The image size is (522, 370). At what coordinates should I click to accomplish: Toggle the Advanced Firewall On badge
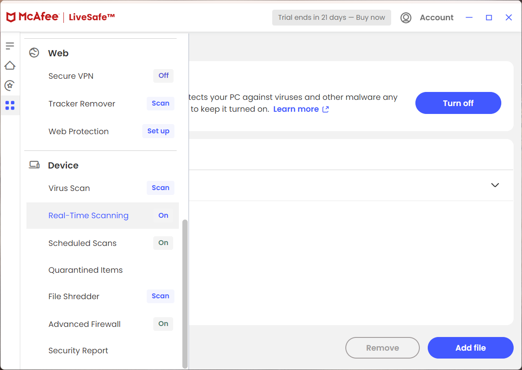point(163,324)
